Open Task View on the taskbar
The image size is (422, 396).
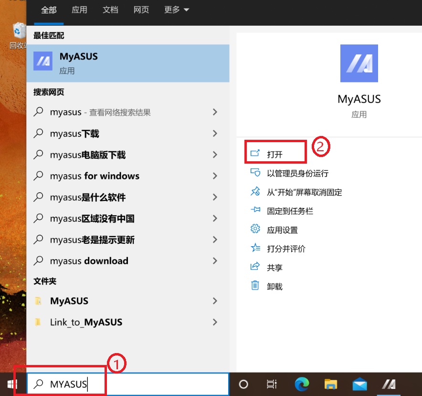(x=272, y=384)
